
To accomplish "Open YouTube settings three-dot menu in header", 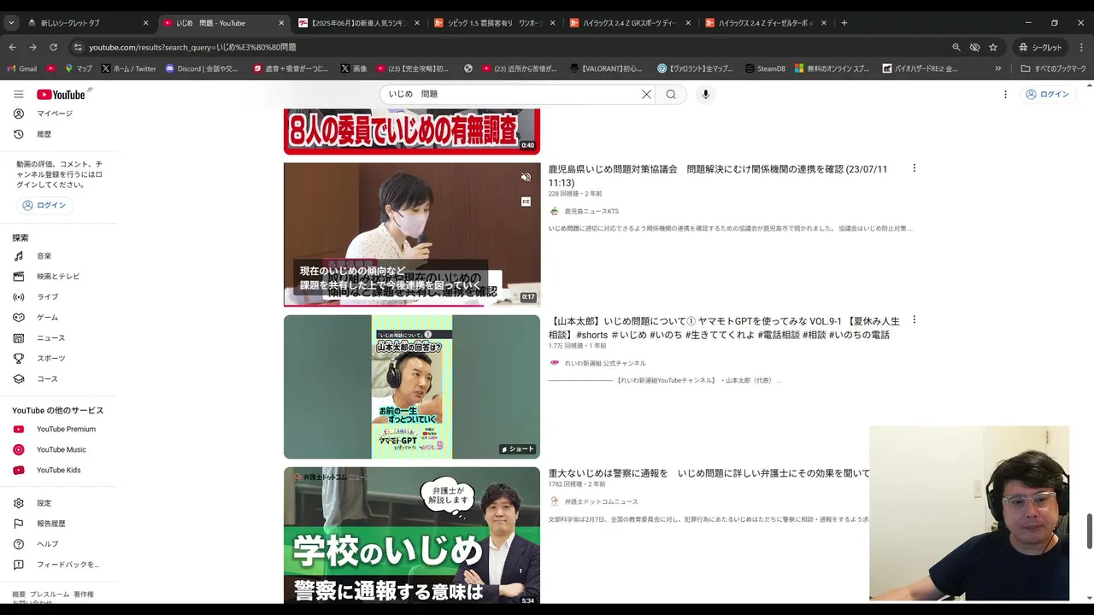I will 1005,94.
